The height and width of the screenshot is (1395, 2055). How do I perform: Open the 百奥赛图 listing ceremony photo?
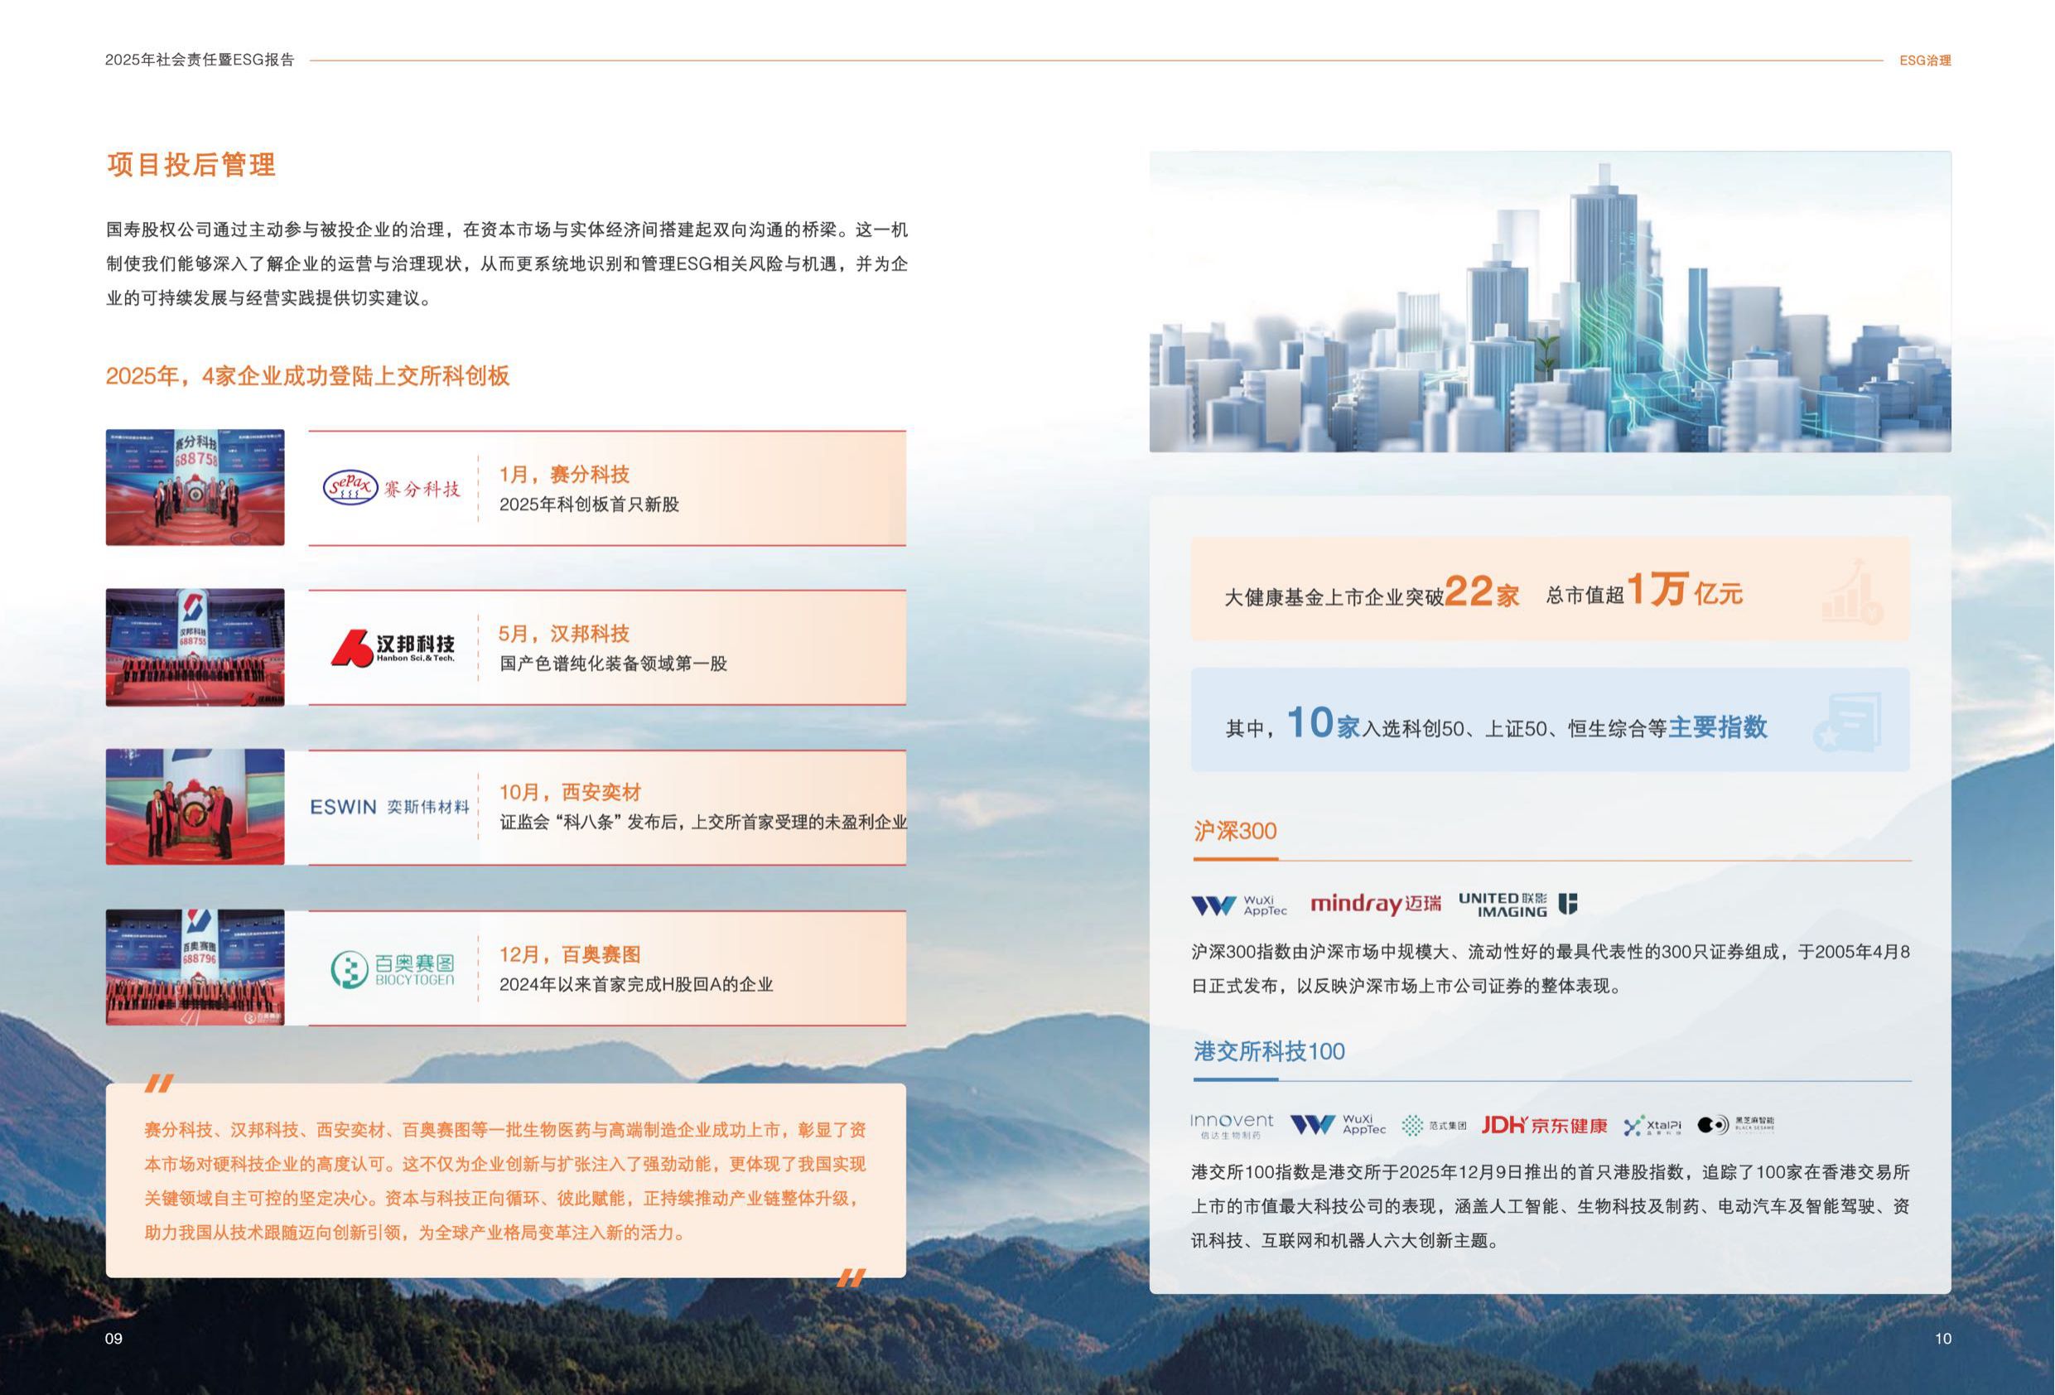[x=195, y=968]
